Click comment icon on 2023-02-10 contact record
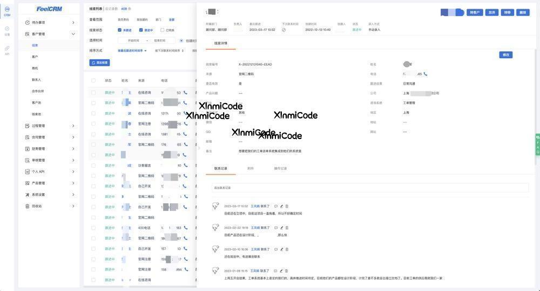Image resolution: width=540 pixels, height=291 pixels. (276, 250)
